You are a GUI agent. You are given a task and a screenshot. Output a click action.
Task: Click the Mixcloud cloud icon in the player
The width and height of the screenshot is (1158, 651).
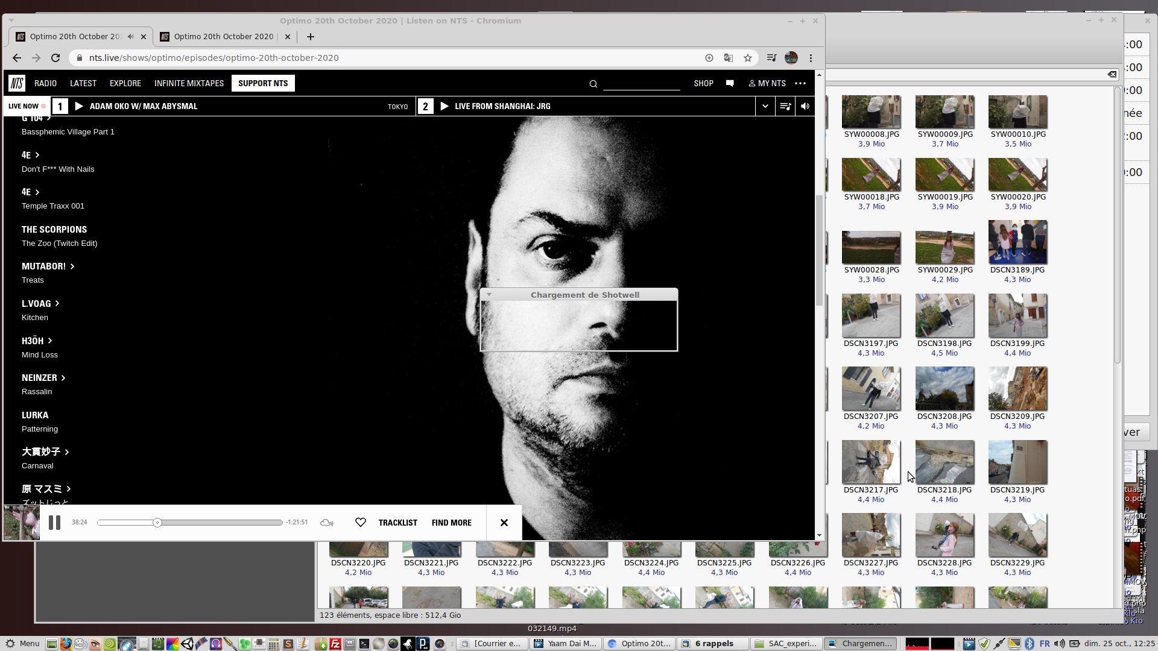point(327,523)
